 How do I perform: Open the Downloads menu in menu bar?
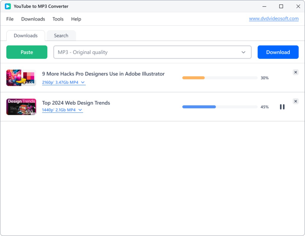tap(33, 19)
